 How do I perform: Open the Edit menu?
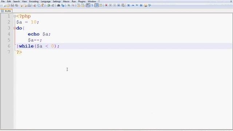tap(9, 1)
